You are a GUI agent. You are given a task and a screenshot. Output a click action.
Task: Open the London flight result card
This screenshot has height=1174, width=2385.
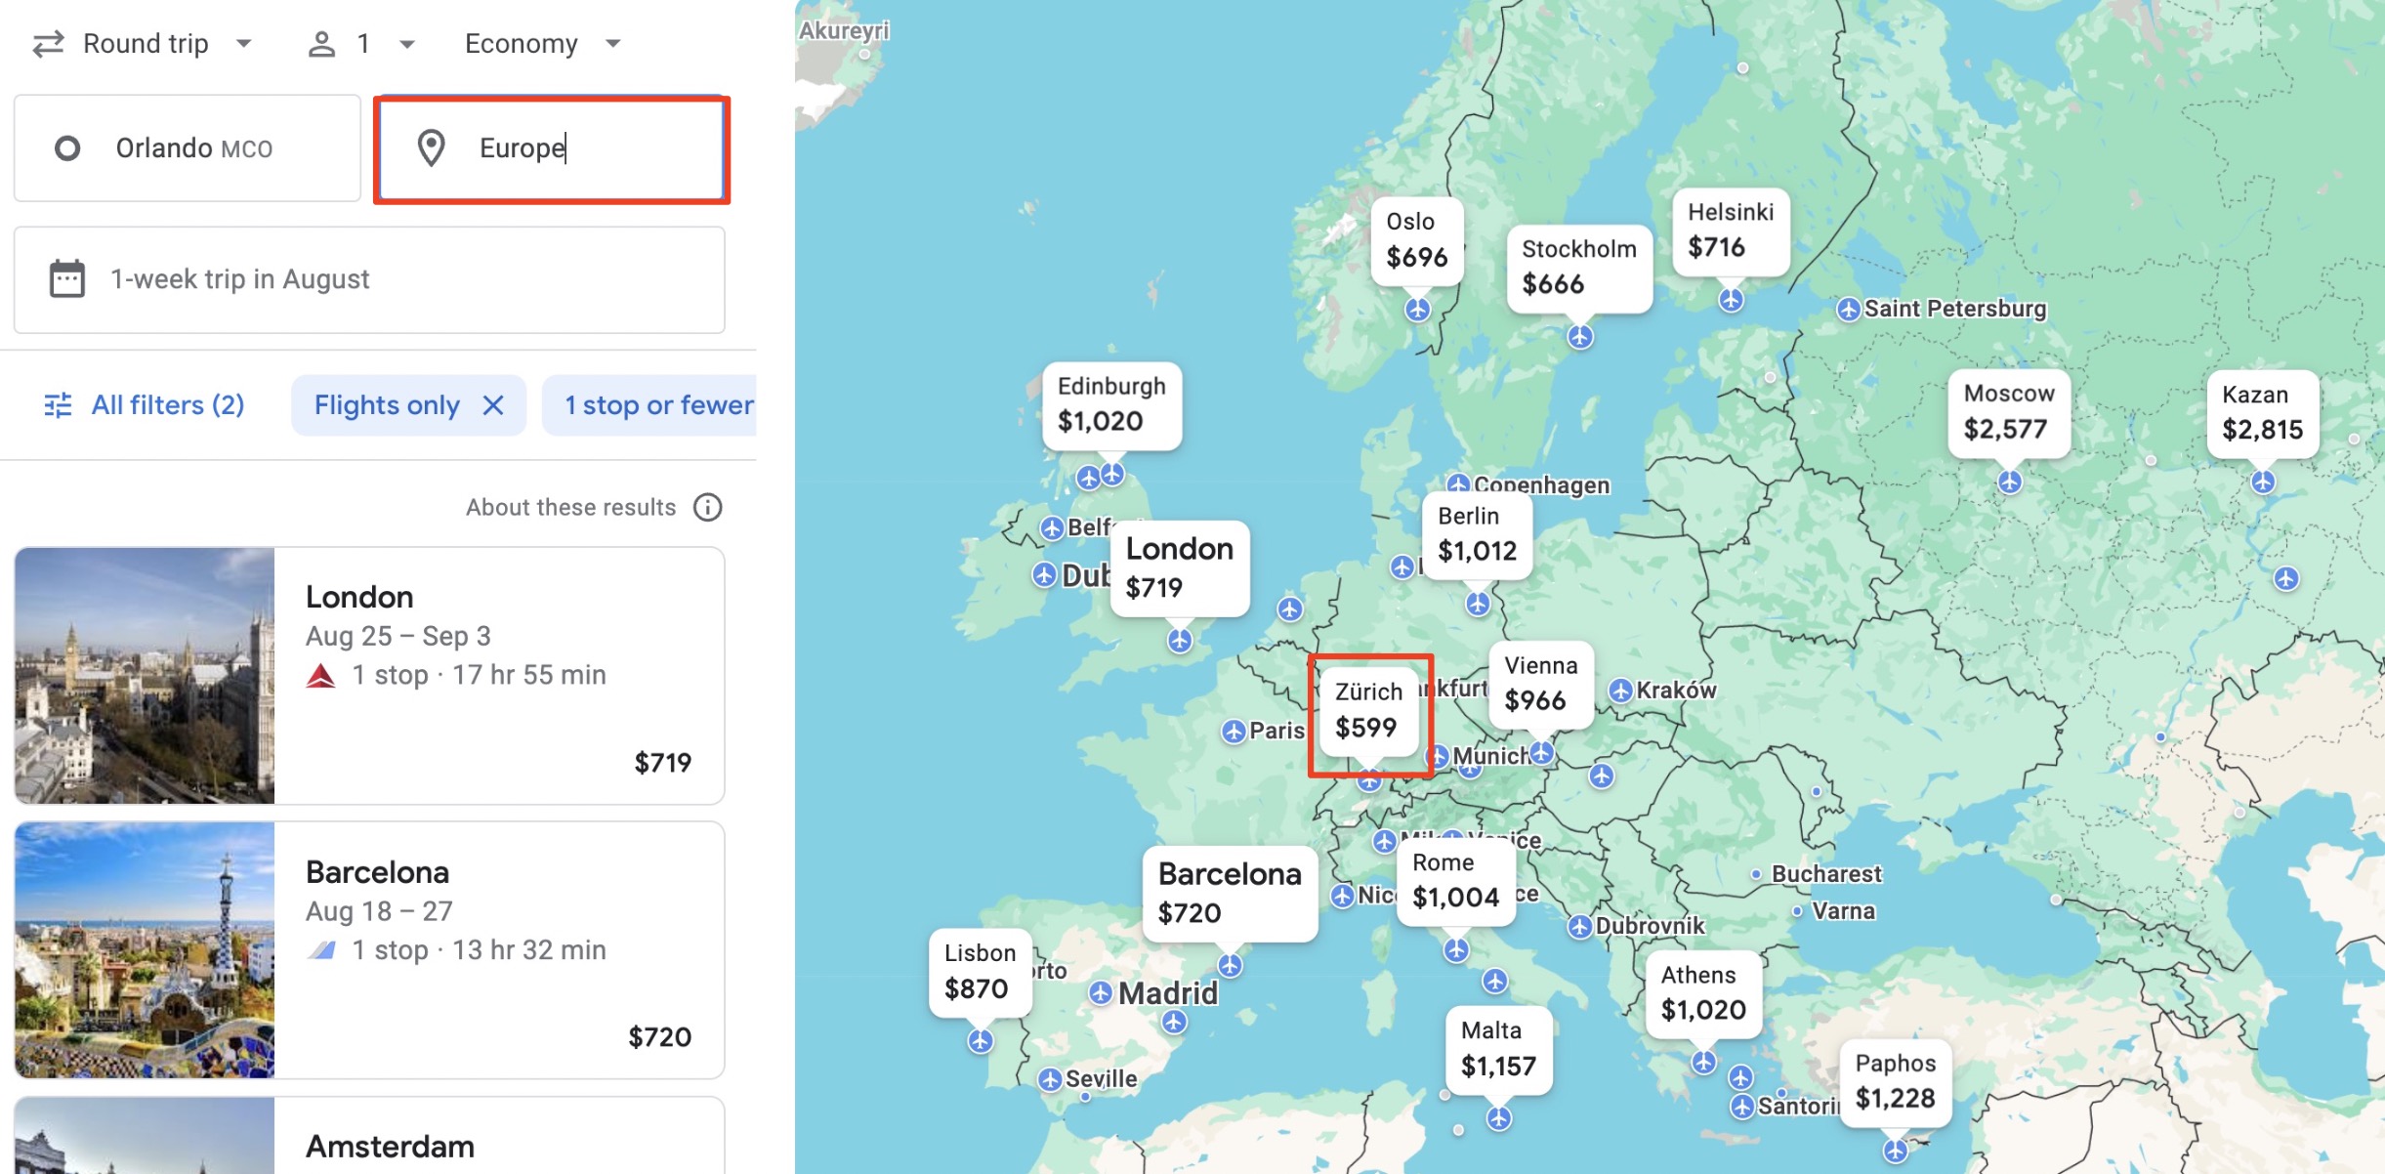click(x=498, y=675)
